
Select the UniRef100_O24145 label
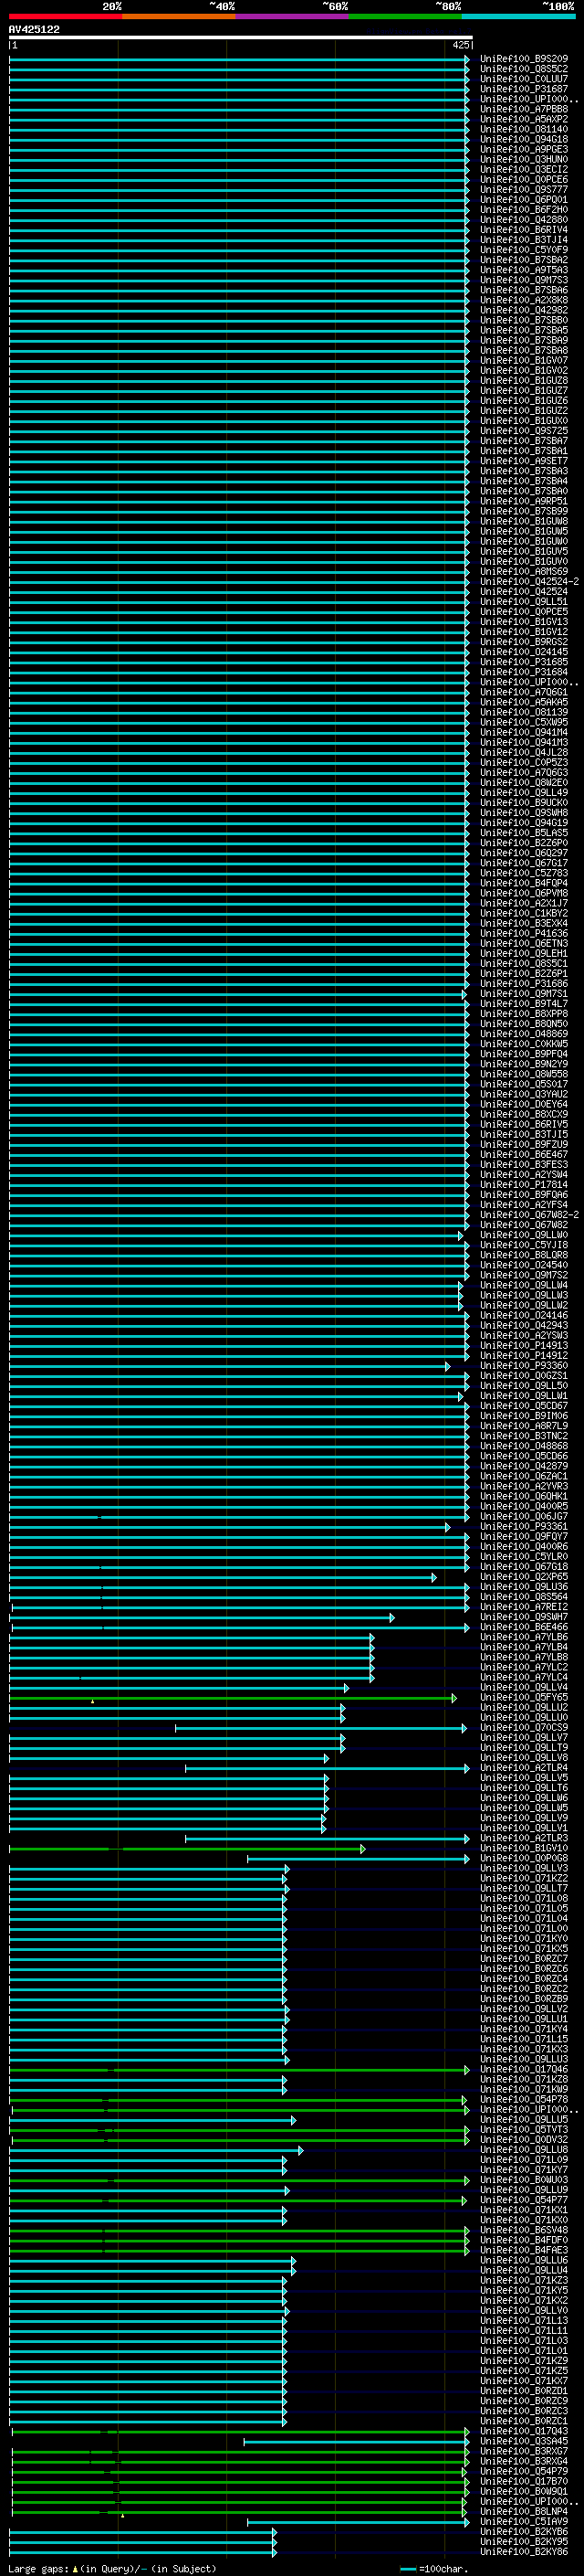(524, 652)
